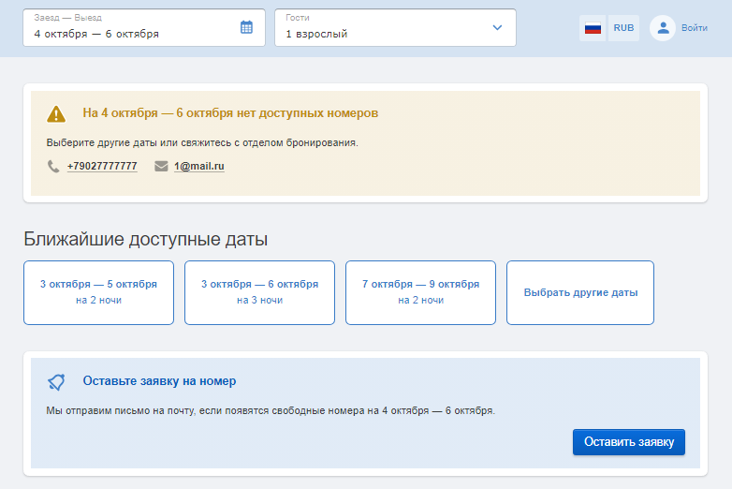Screen dimensions: 732x489
Task: Click the phone handset icon
Action: [x=53, y=166]
